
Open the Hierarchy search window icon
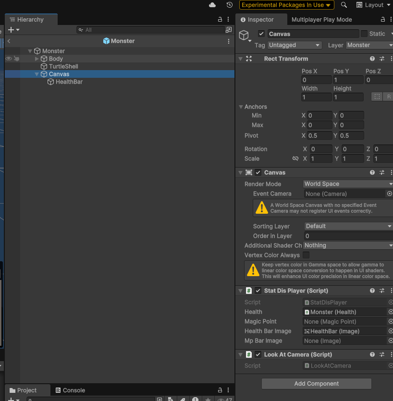pos(229,30)
